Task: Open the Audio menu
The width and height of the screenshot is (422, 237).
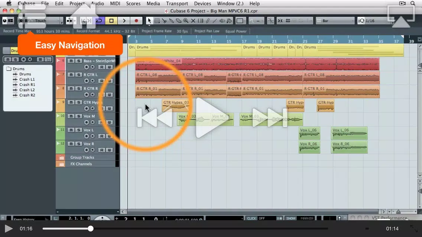Action: (97, 3)
